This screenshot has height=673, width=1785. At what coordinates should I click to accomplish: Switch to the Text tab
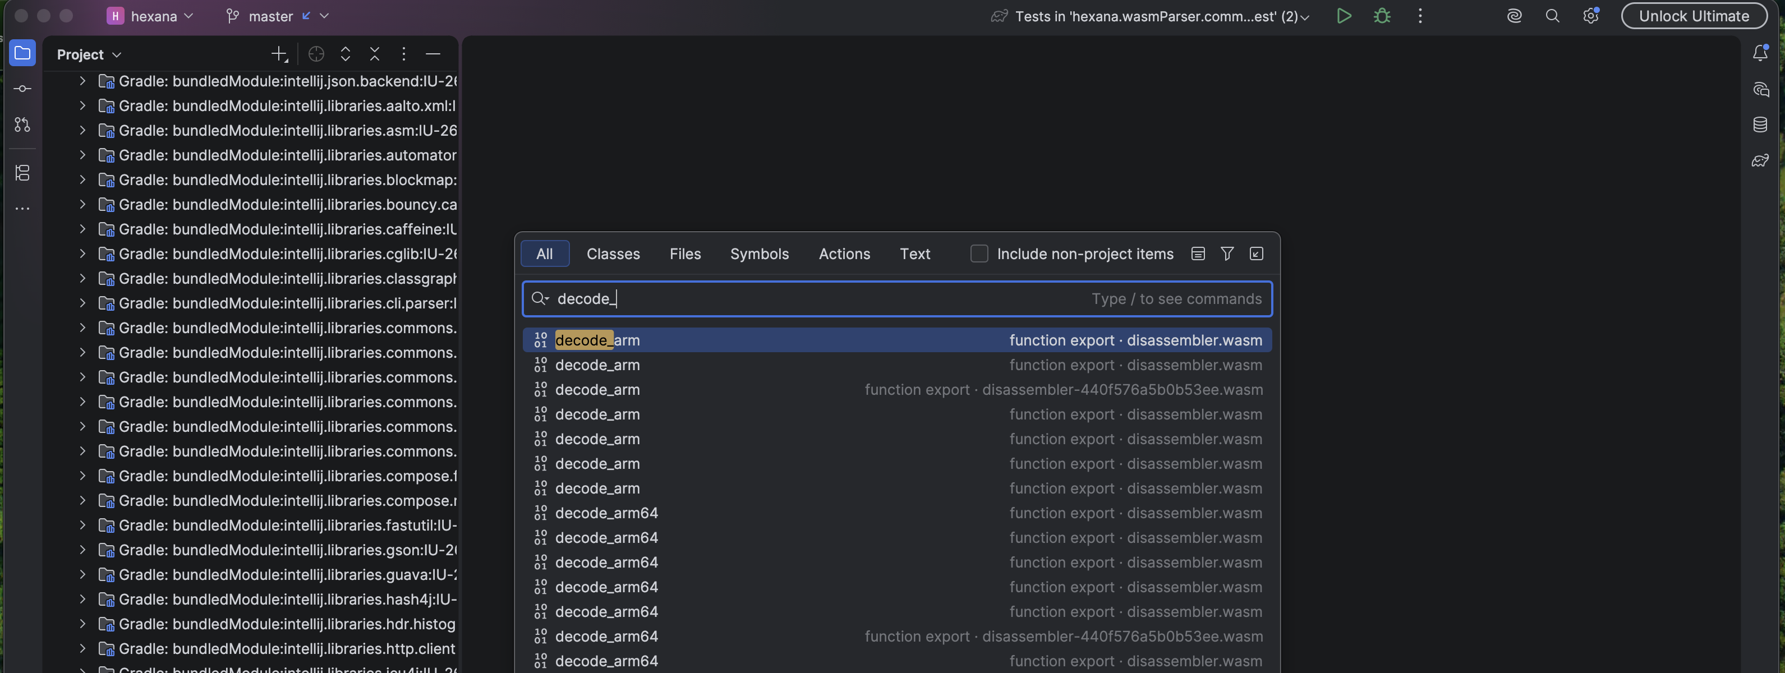tap(915, 253)
